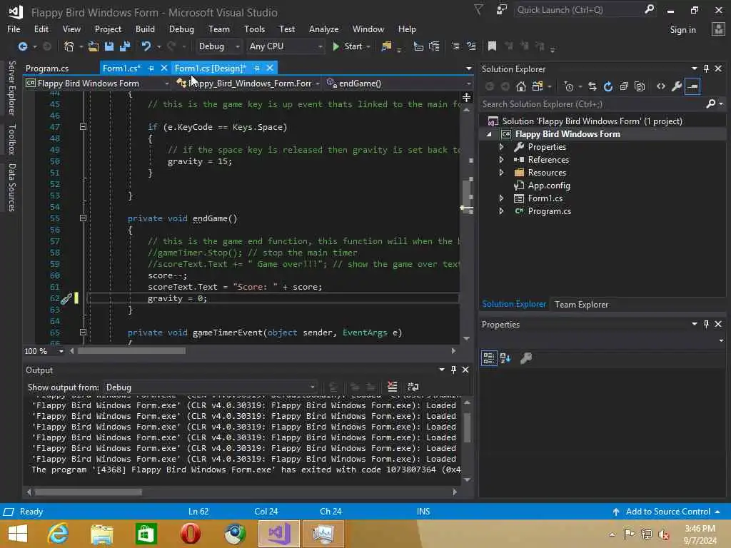The height and width of the screenshot is (548, 731).
Task: Click the Uncomment Selected Lines icon
Action: 471,46
